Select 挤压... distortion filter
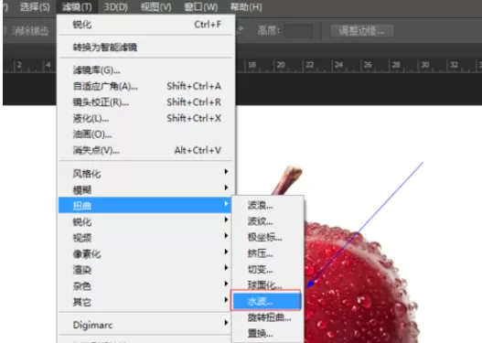 [x=267, y=253]
